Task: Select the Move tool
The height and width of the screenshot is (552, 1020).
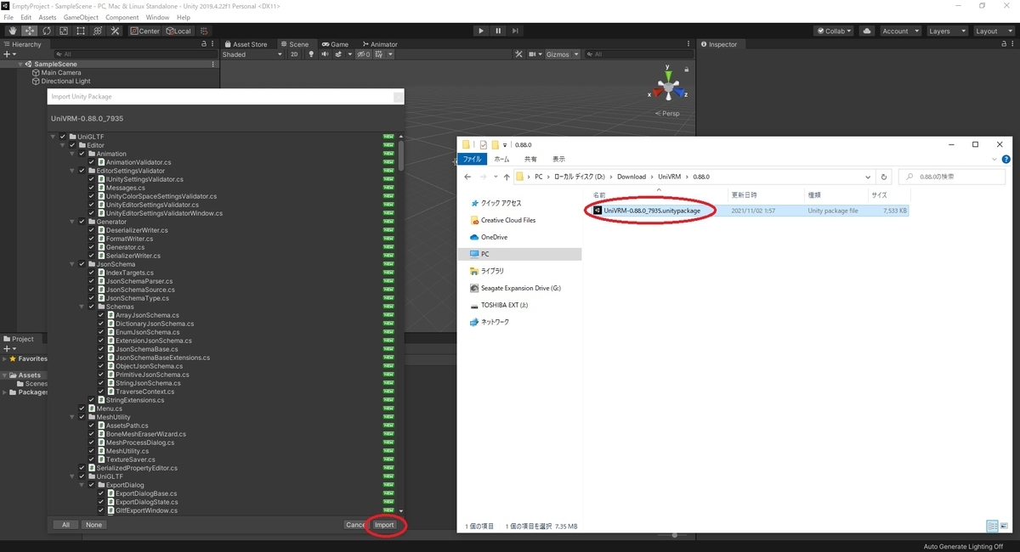Action: click(30, 31)
